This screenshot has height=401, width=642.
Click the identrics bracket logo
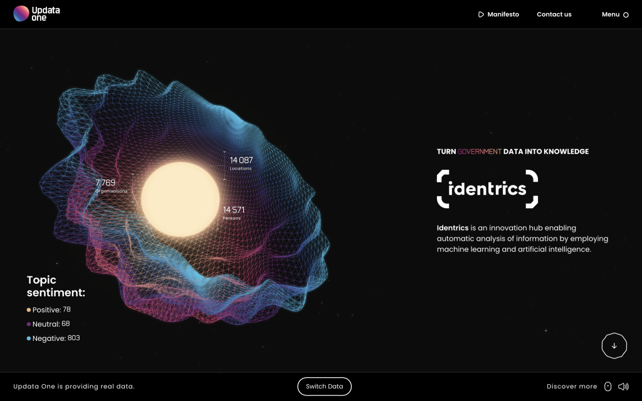[x=487, y=189]
